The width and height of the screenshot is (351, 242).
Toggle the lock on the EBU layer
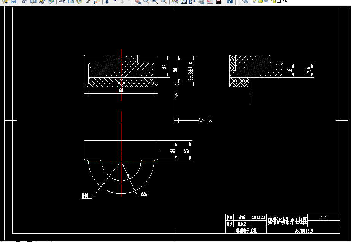pos(274,1)
